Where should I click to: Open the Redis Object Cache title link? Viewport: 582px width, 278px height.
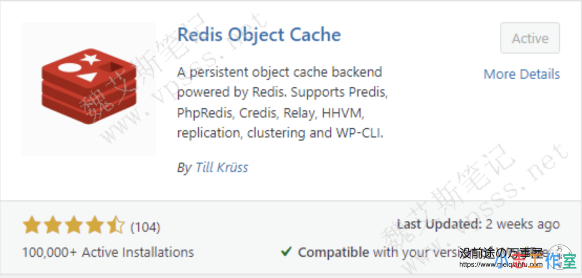(259, 35)
